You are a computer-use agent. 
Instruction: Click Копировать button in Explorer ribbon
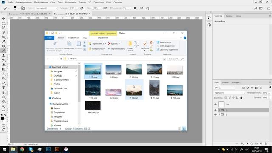point(69,45)
